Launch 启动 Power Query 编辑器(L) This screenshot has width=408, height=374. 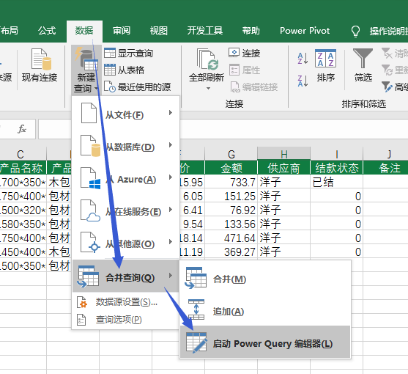pyautogui.click(x=265, y=342)
